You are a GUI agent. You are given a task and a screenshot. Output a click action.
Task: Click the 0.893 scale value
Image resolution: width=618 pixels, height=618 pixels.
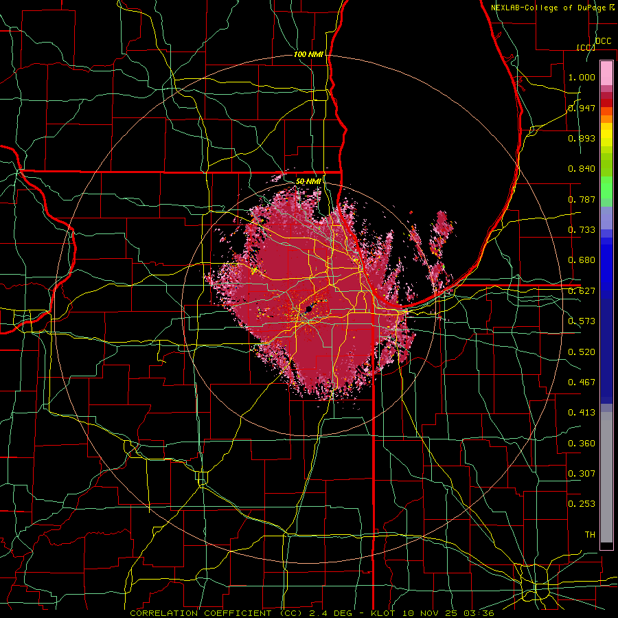point(582,138)
